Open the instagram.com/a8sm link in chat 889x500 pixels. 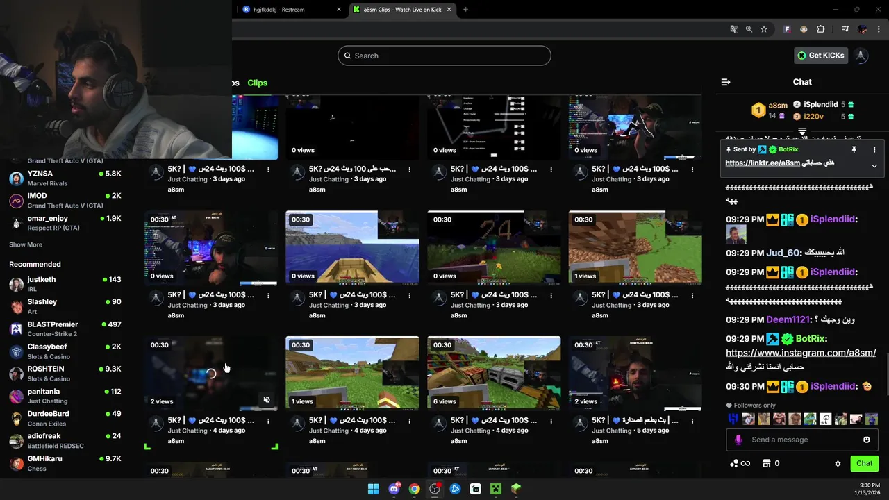[x=801, y=353]
